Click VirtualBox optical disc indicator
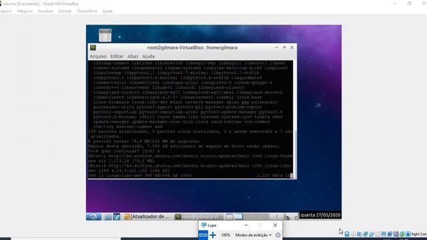This screenshot has height=240, width=427. (353, 234)
